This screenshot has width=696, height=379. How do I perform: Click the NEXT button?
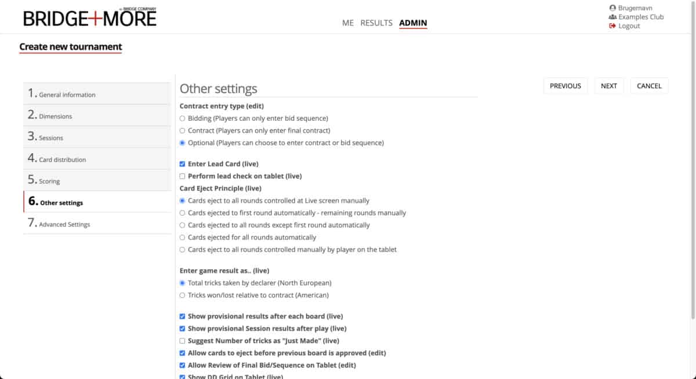pos(608,86)
